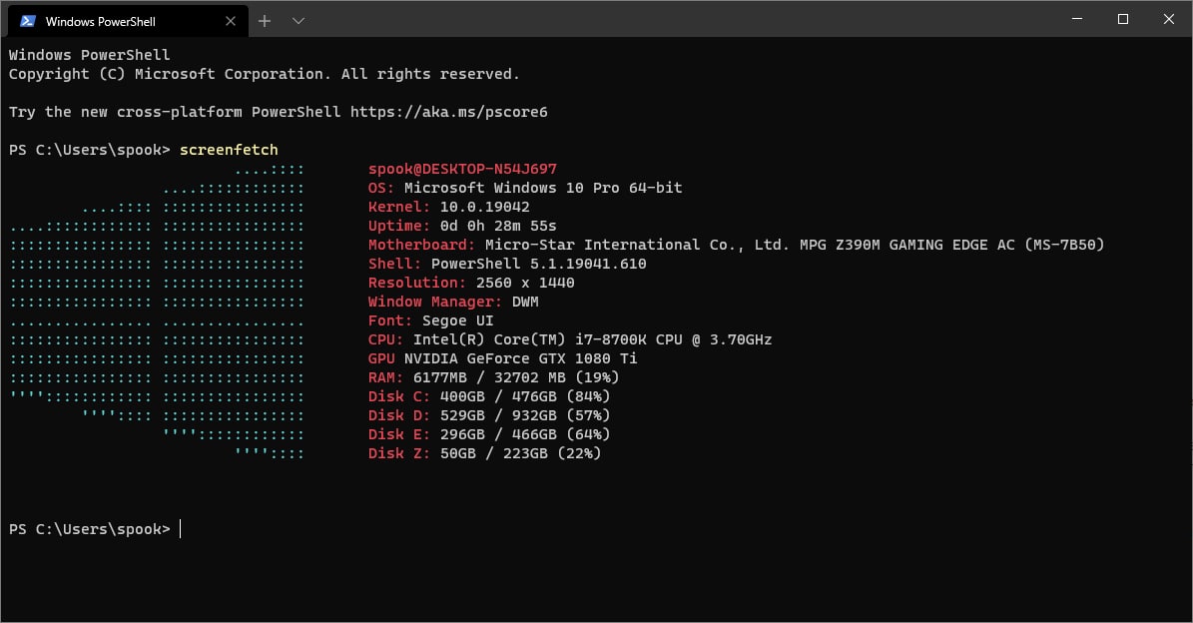Close the Windows PowerShell tab
The height and width of the screenshot is (623, 1193).
[231, 21]
